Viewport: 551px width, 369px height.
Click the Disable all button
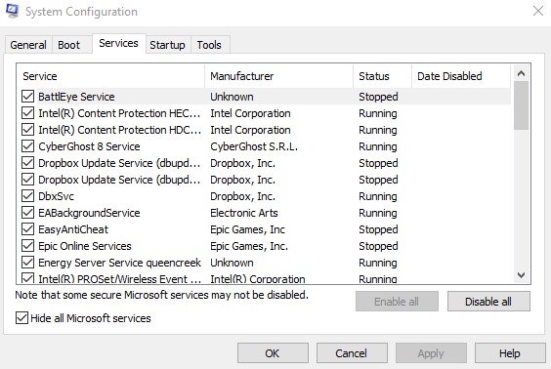488,302
